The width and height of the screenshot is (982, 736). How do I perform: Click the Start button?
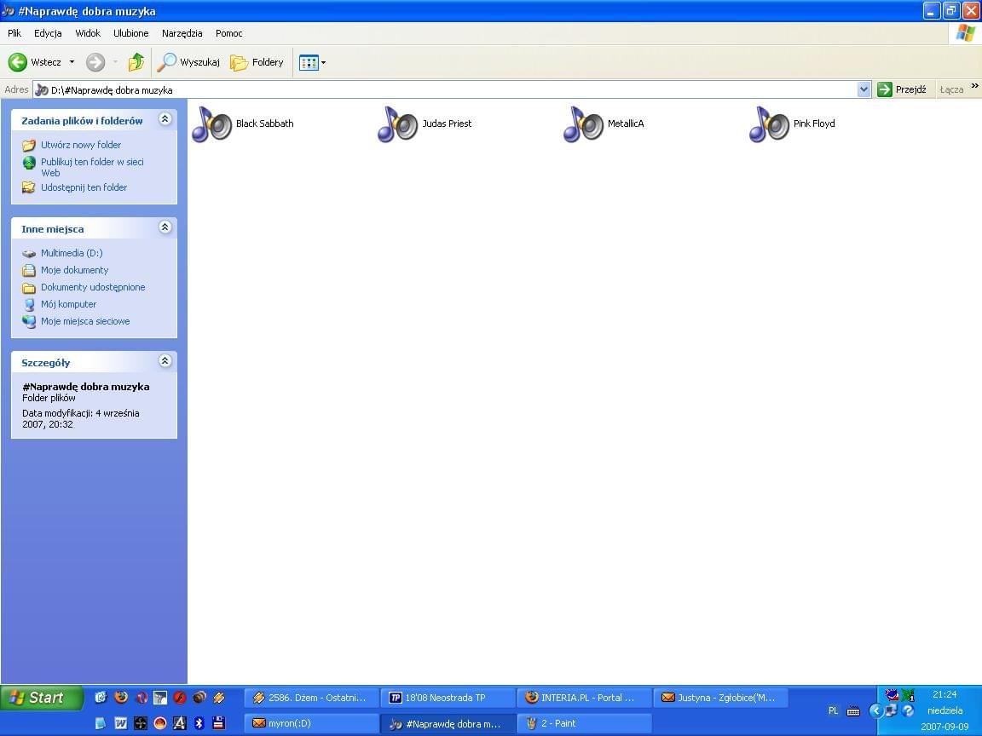(x=41, y=698)
